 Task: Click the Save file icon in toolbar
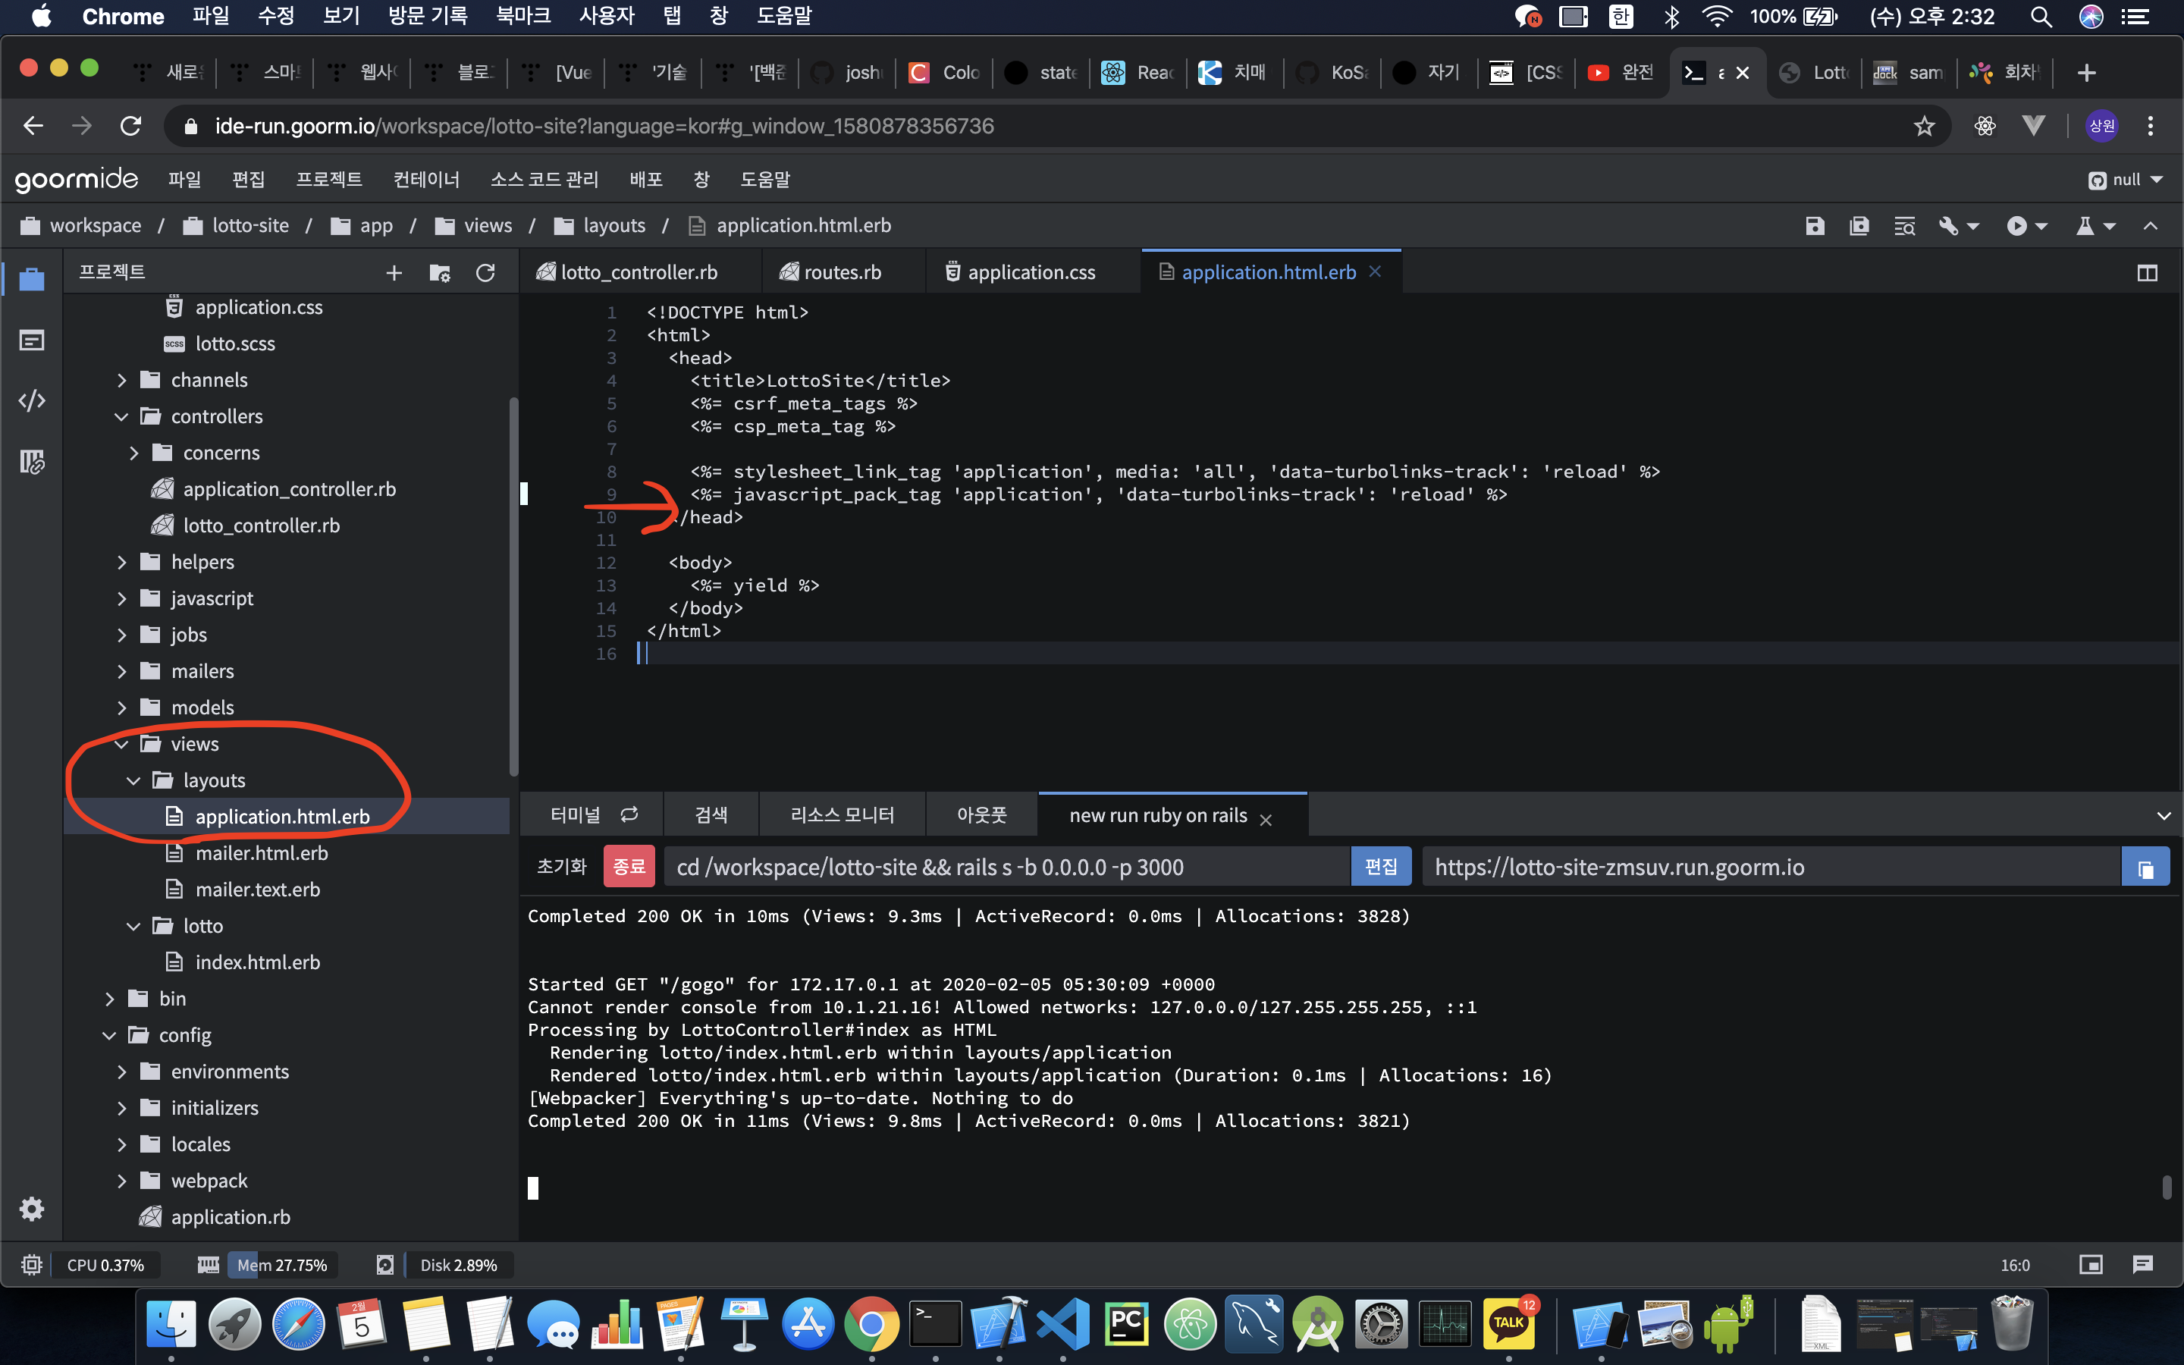coord(1814,226)
